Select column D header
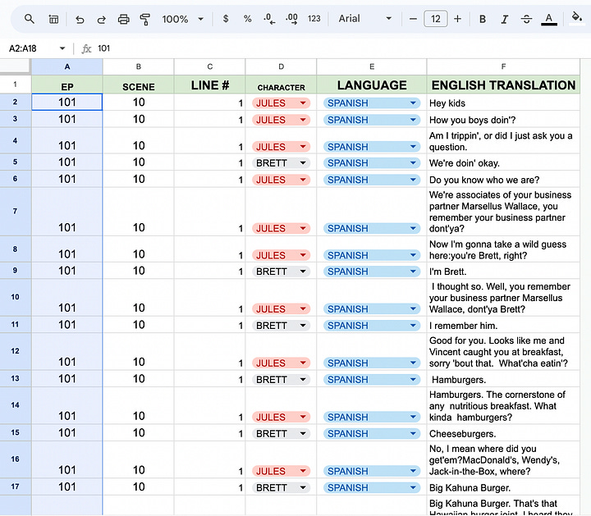The width and height of the screenshot is (591, 516). pos(281,66)
